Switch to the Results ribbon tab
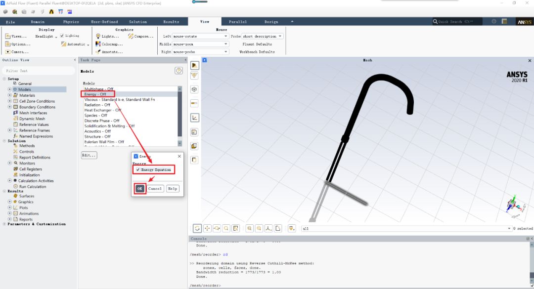The image size is (534, 289). pos(171,22)
